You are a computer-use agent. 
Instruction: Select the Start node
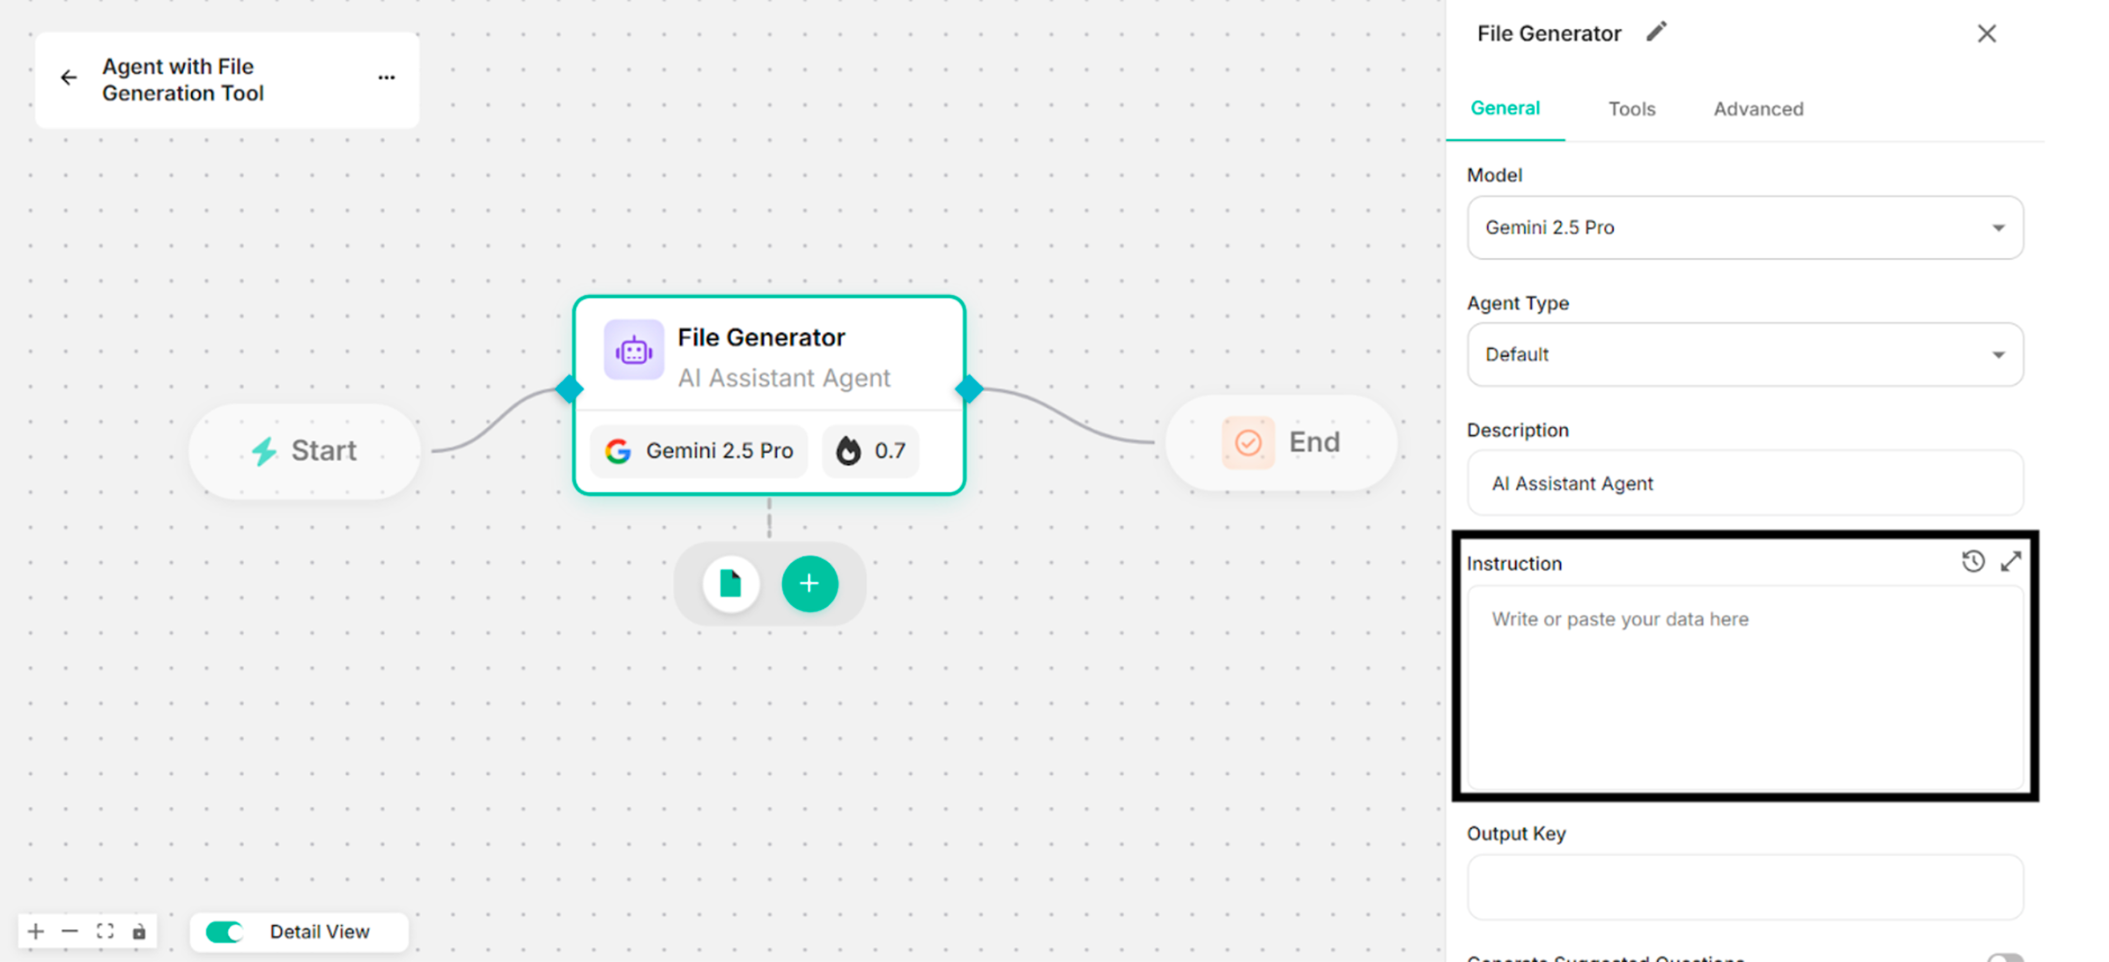pos(305,450)
